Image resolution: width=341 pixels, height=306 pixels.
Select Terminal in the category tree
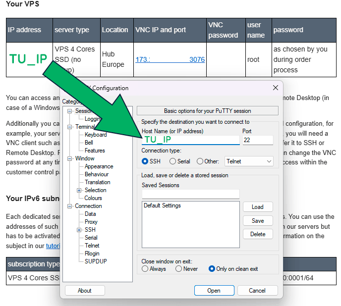(x=85, y=127)
